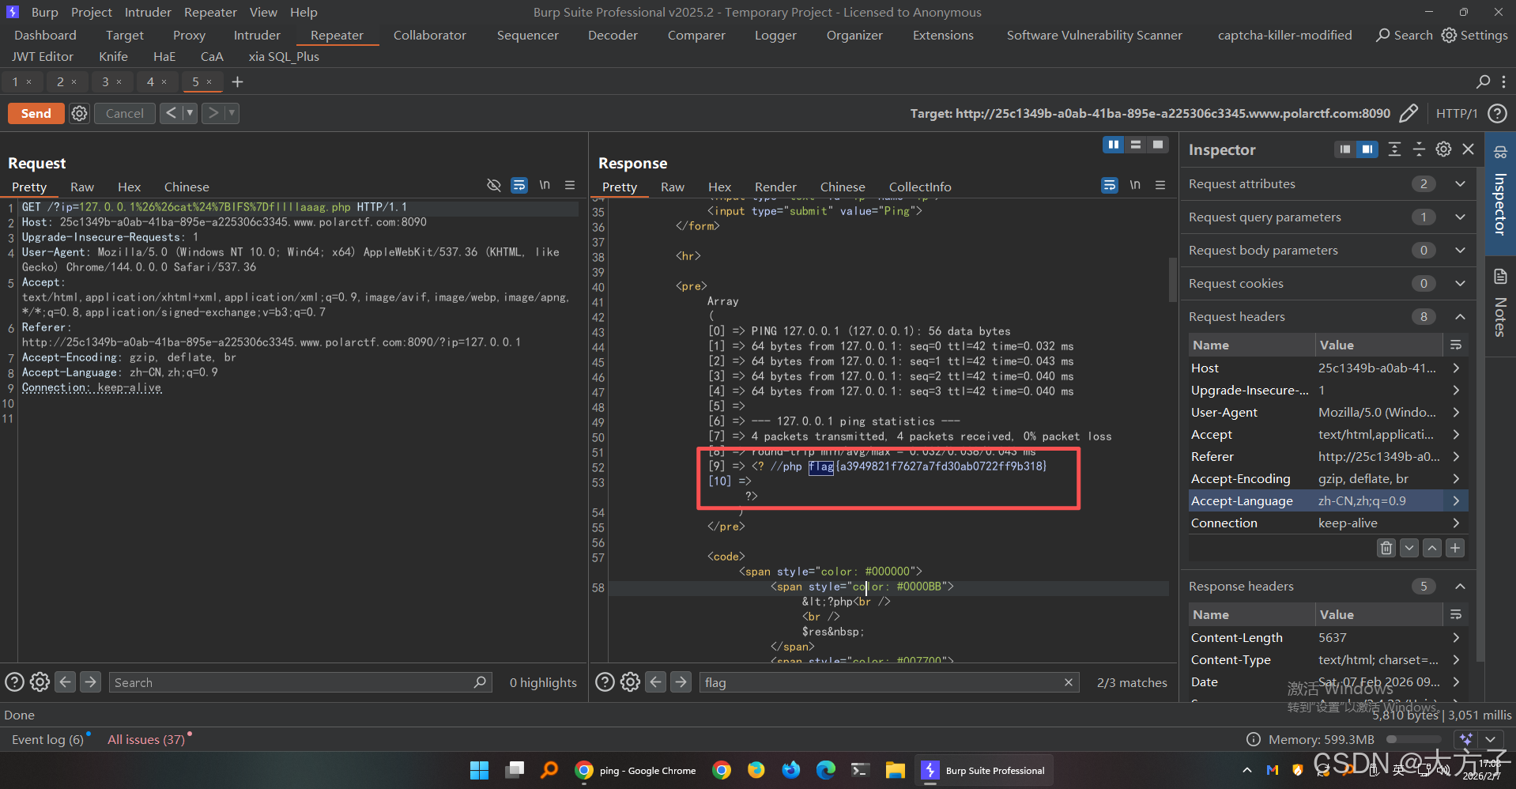
Task: Open Burp Settings
Action: coord(1475,35)
